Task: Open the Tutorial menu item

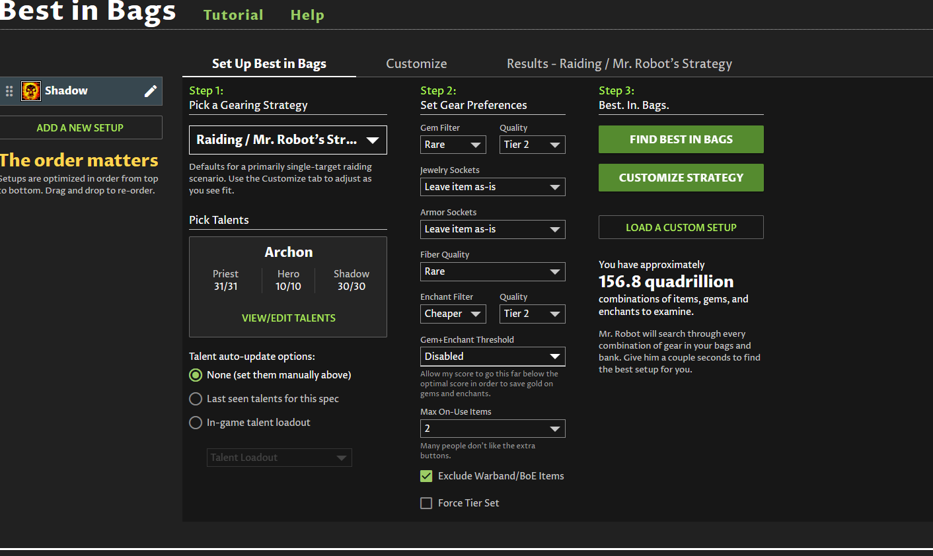Action: click(x=233, y=15)
